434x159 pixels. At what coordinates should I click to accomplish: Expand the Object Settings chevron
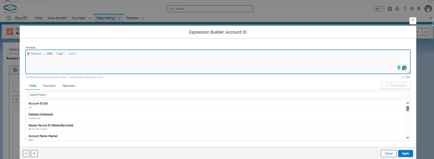pyautogui.click(x=119, y=18)
